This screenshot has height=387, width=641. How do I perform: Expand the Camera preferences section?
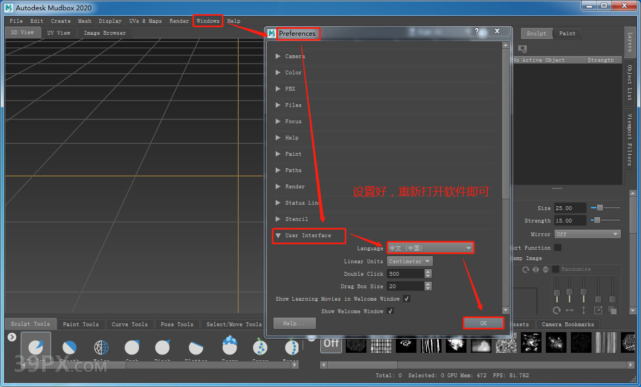coord(278,56)
